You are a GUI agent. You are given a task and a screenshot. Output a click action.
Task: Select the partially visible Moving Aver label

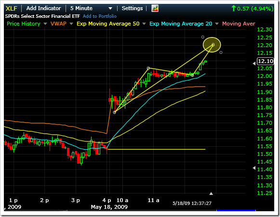pos(239,24)
